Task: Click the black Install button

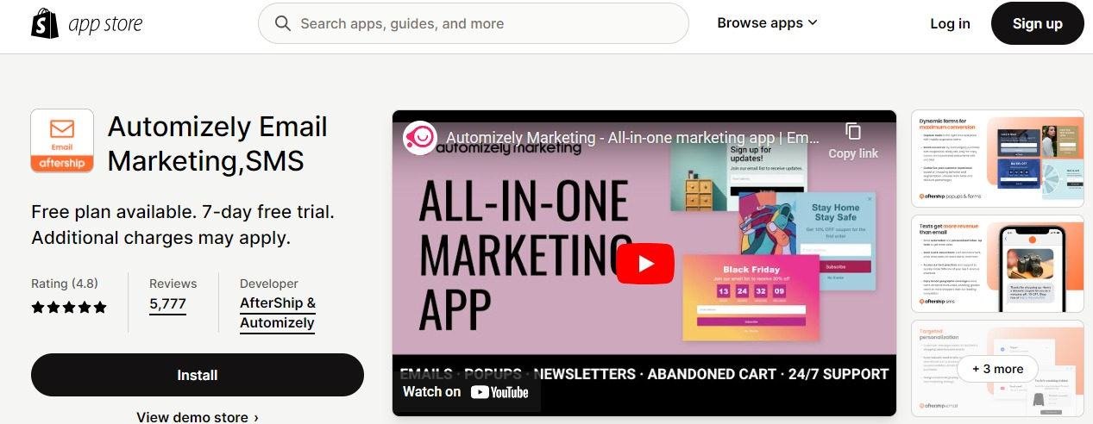Action: [x=198, y=375]
